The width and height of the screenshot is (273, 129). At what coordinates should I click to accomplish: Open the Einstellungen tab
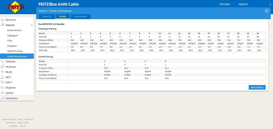(x=81, y=16)
